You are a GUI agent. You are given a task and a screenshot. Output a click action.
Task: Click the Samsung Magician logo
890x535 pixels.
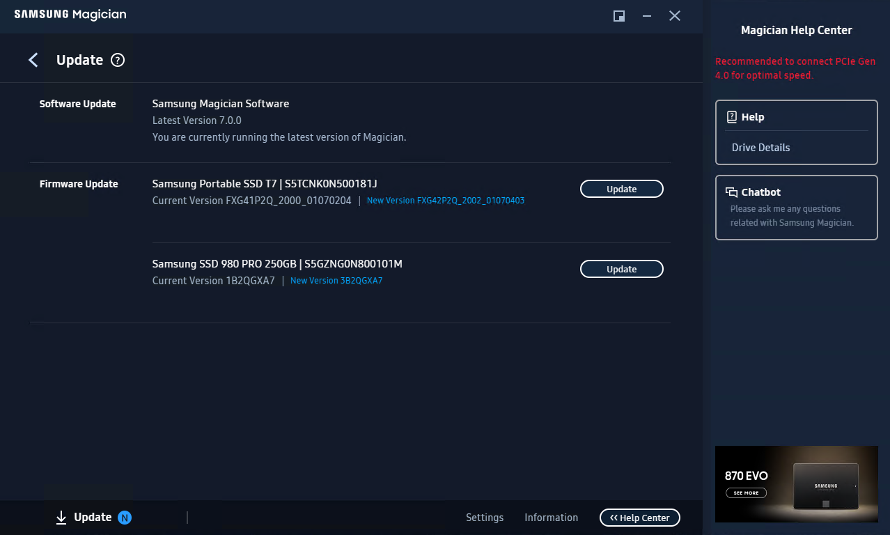[x=70, y=15]
